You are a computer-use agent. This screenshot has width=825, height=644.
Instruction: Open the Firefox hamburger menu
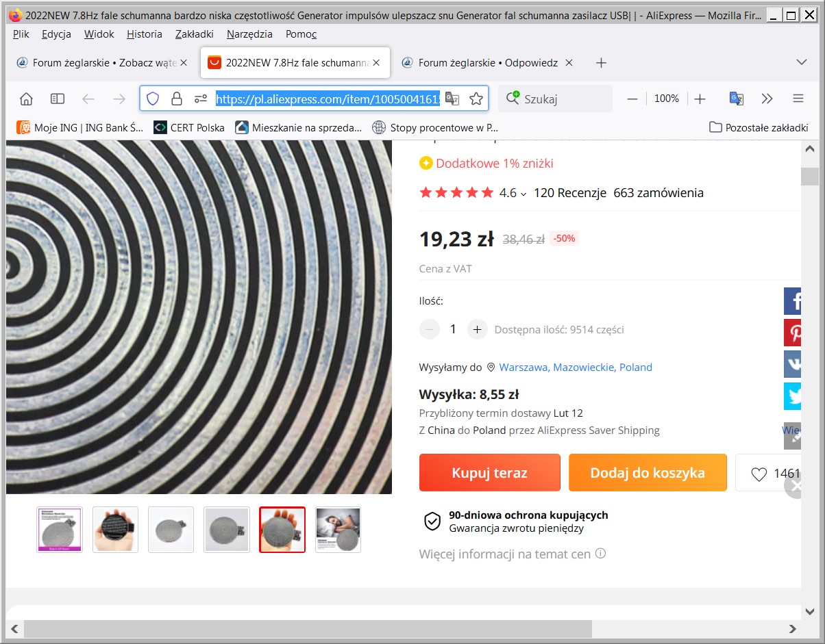(x=798, y=99)
